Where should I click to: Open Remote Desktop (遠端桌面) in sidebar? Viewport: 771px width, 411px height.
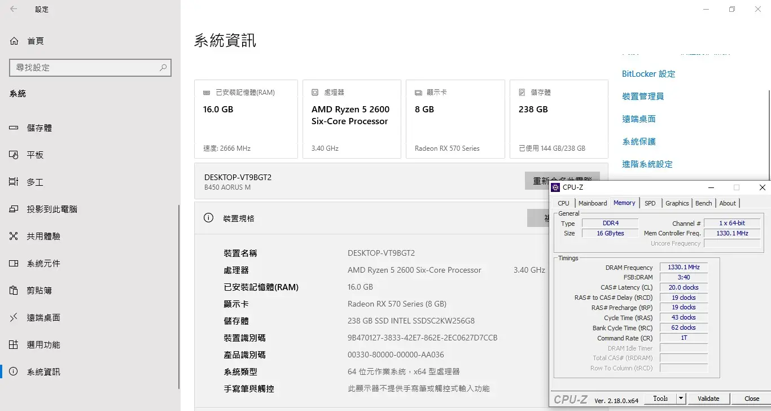coord(43,318)
